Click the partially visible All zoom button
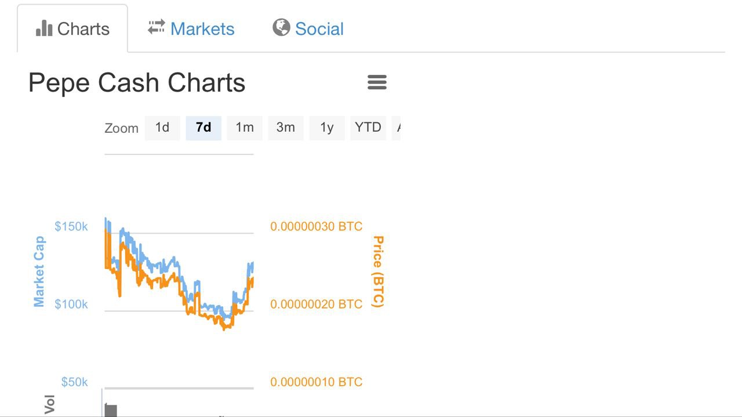 pos(397,128)
